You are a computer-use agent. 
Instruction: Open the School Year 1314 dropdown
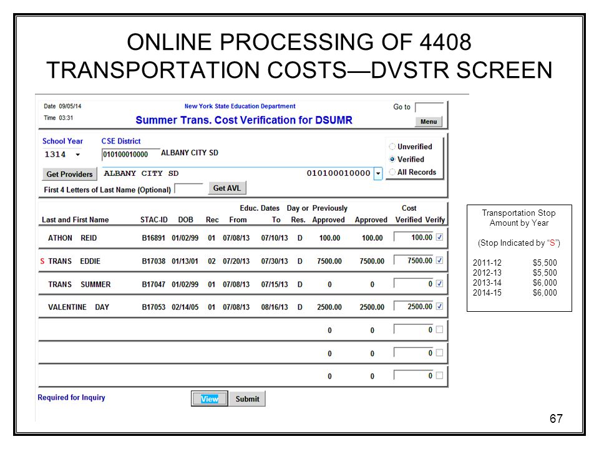(78, 155)
